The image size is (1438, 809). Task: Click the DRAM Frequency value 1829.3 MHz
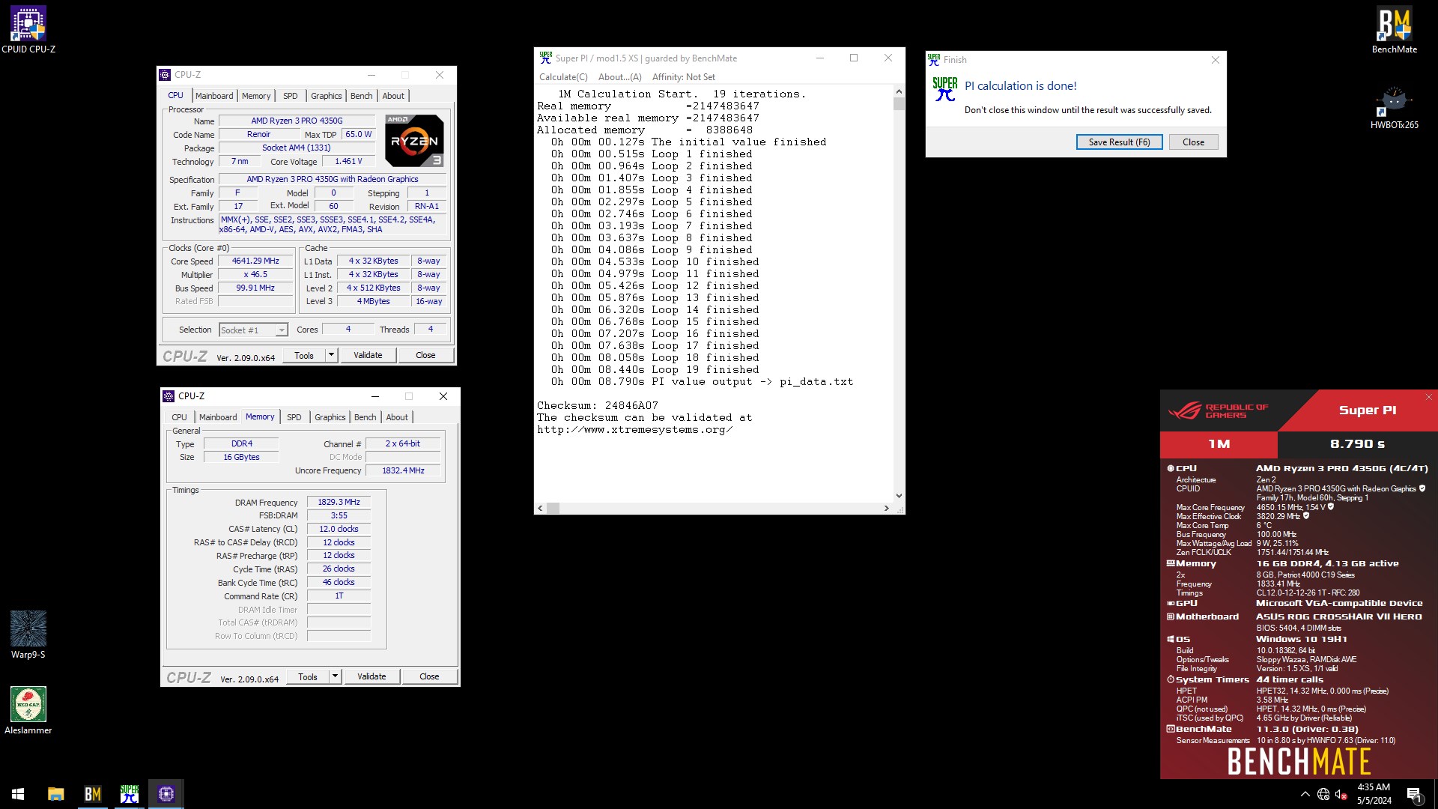pyautogui.click(x=339, y=503)
